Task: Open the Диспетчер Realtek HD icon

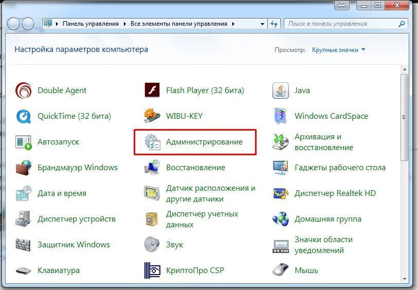Action: point(280,193)
